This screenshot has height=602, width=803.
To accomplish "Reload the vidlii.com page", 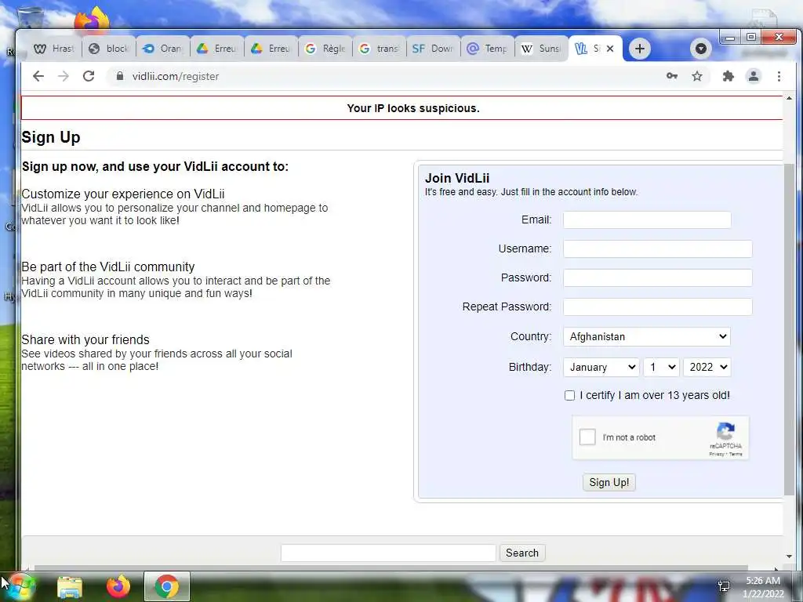I will (x=89, y=76).
